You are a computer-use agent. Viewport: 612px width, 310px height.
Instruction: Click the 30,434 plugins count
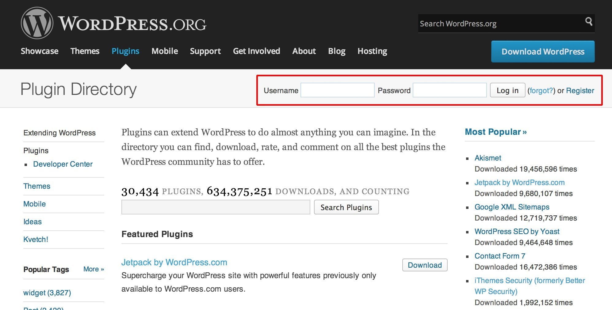pyautogui.click(x=140, y=191)
